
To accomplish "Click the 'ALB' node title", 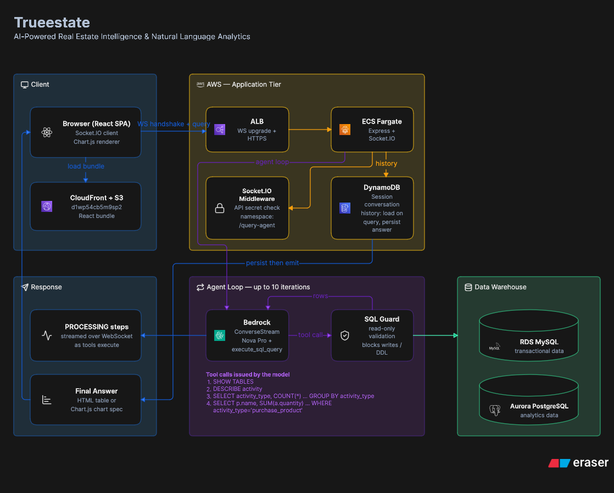I will click(257, 121).
